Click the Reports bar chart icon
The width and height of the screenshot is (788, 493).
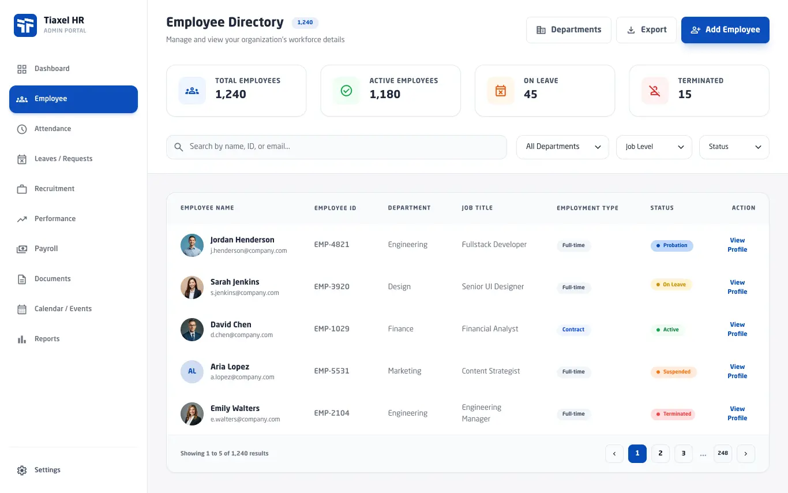[22, 339]
